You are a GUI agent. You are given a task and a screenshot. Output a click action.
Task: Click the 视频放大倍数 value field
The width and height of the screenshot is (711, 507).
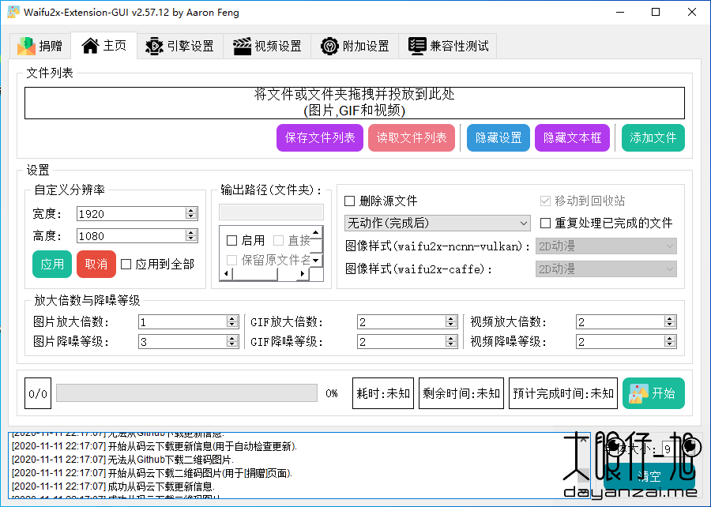(x=620, y=321)
